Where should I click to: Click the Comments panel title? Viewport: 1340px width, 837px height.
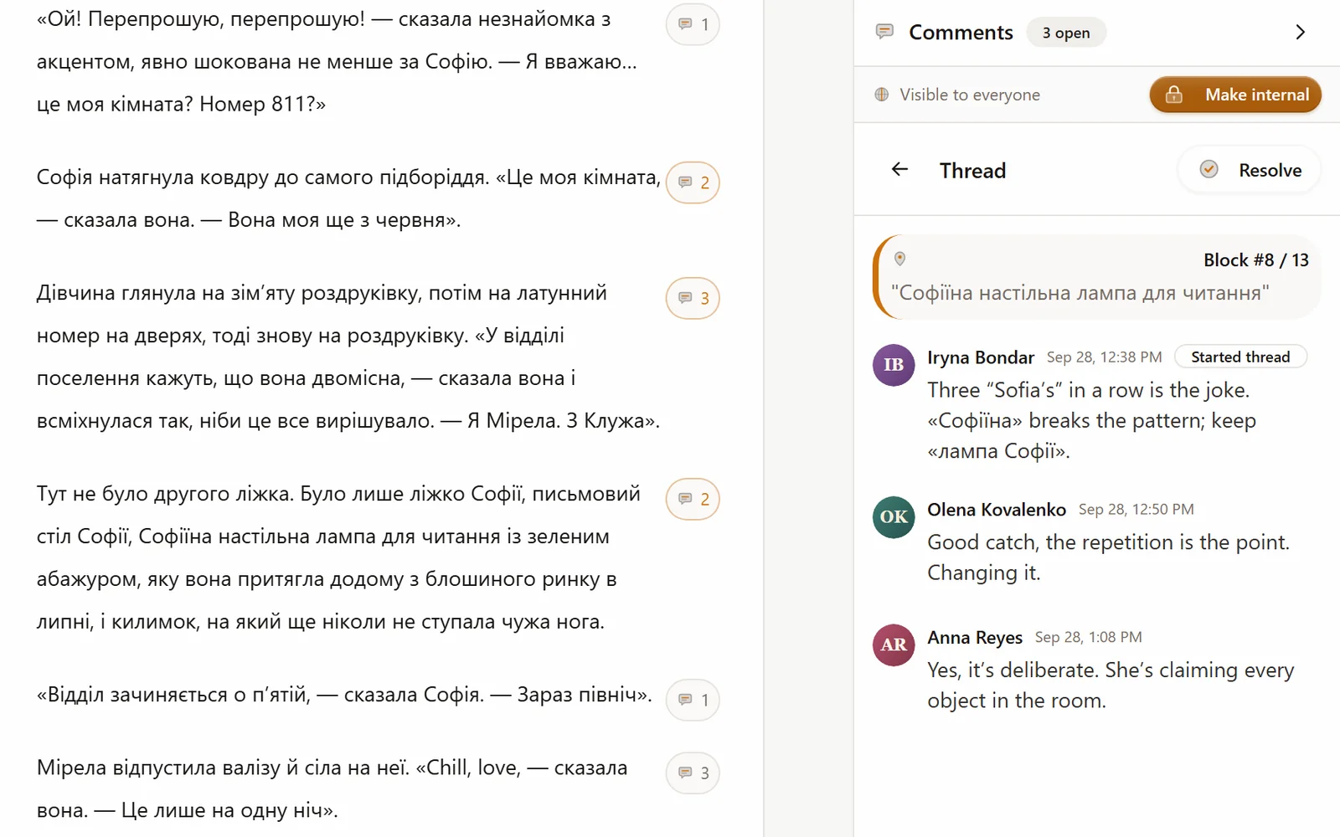click(x=961, y=33)
